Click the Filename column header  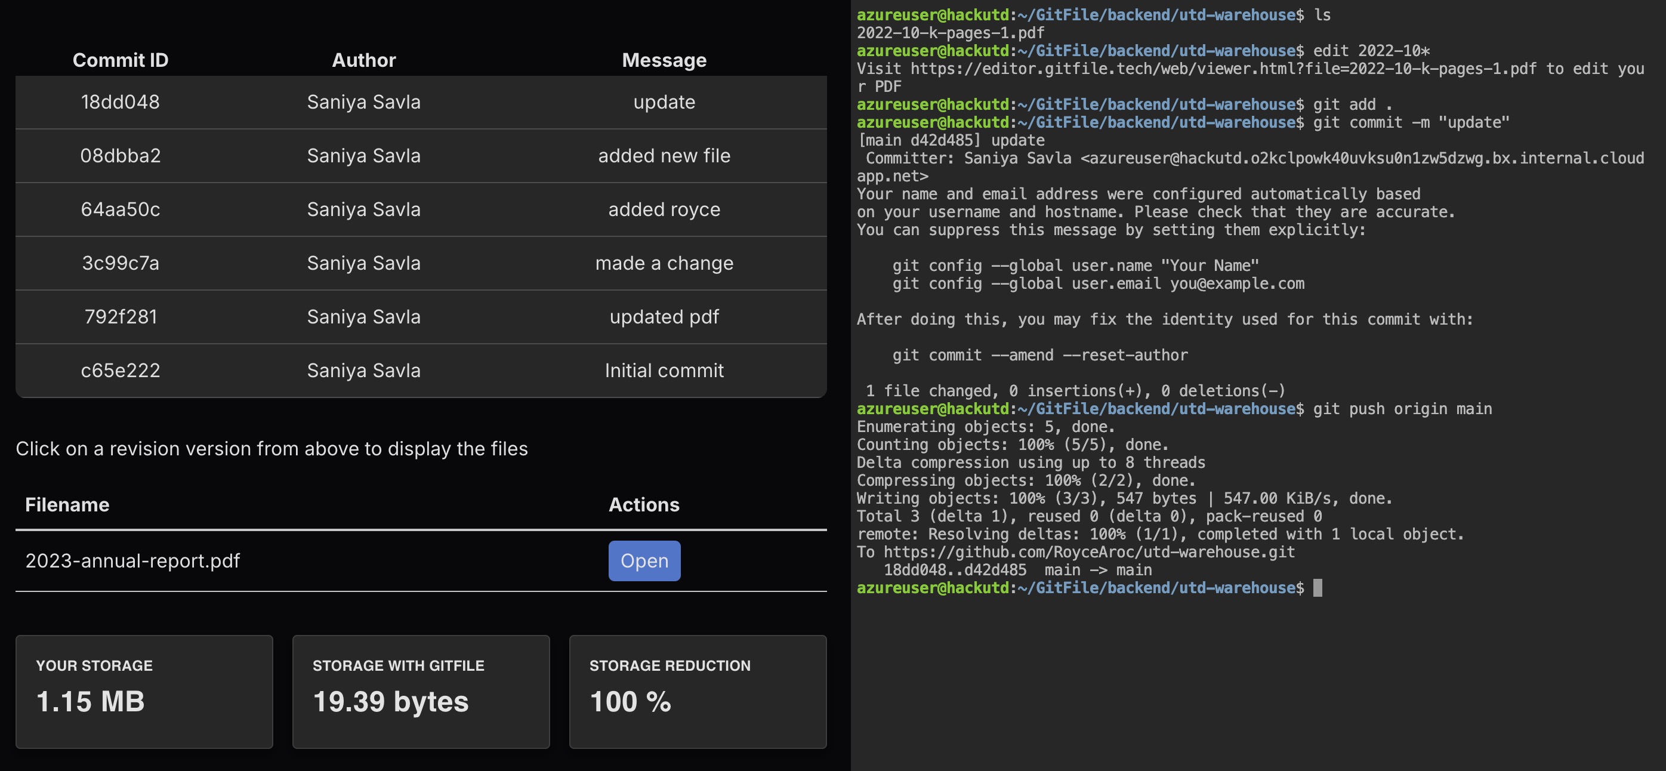(x=67, y=504)
